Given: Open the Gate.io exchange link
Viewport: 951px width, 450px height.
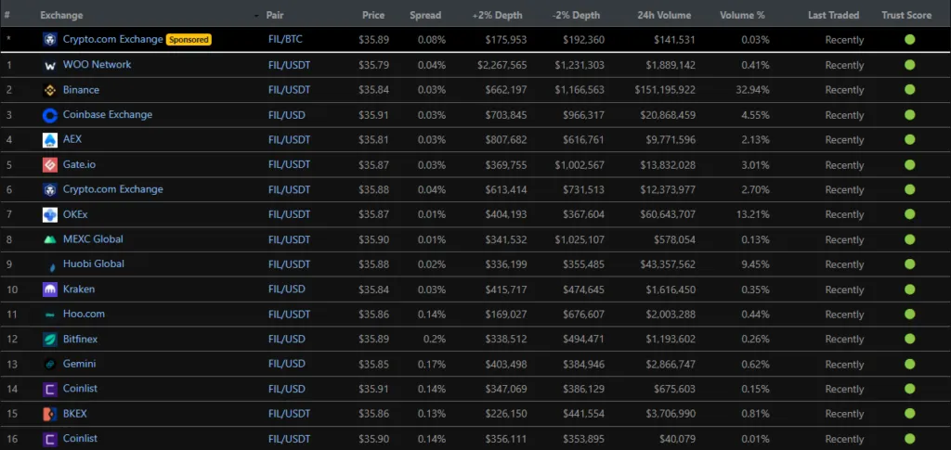Looking at the screenshot, I should (79, 164).
